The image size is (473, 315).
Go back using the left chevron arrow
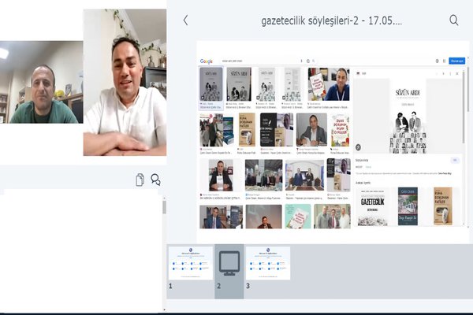pos(185,20)
